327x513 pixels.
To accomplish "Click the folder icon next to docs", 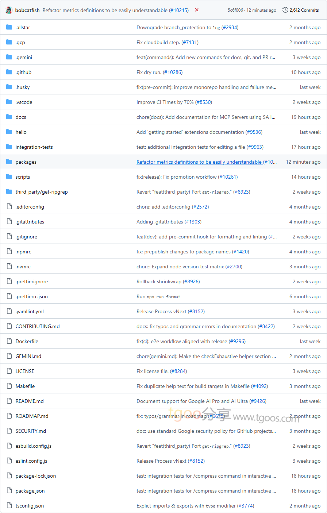I will 9,117.
